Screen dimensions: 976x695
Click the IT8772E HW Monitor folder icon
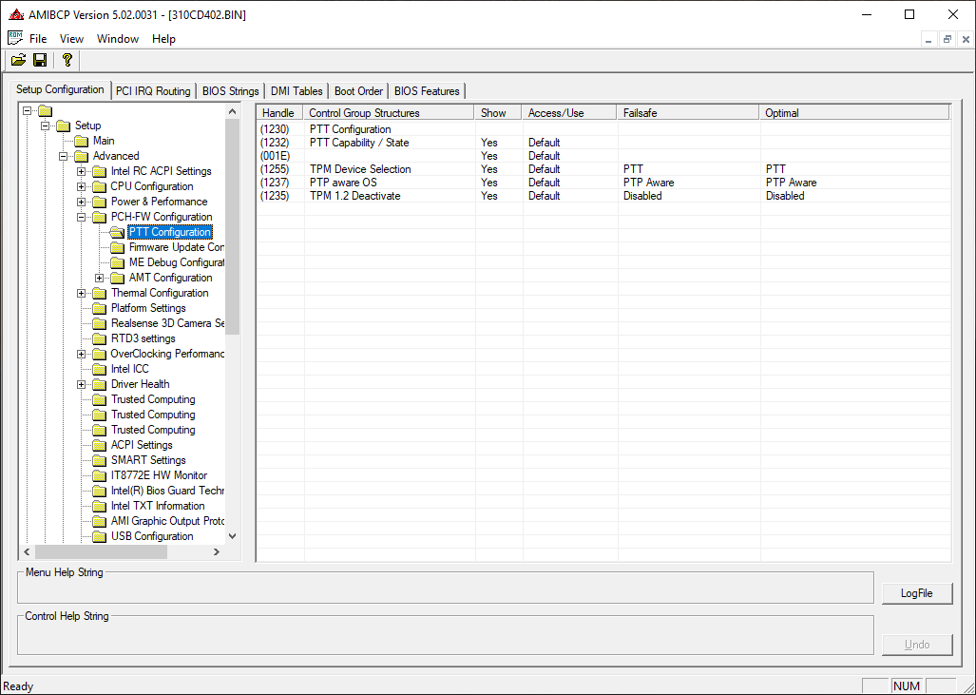(100, 475)
